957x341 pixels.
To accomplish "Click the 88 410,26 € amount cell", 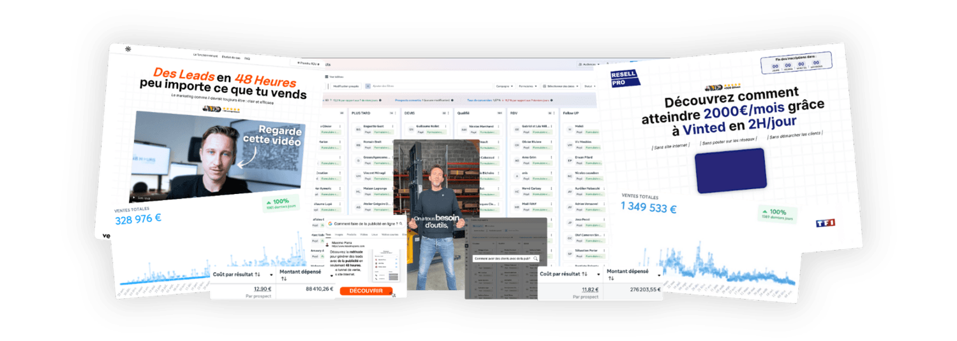I will pos(320,289).
